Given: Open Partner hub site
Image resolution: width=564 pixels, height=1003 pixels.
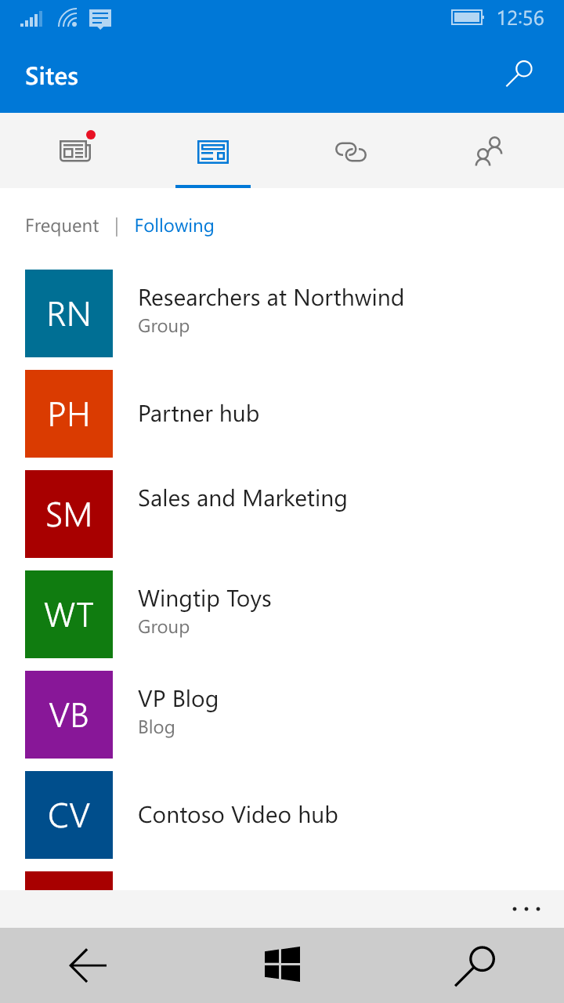Looking at the screenshot, I should [x=198, y=414].
